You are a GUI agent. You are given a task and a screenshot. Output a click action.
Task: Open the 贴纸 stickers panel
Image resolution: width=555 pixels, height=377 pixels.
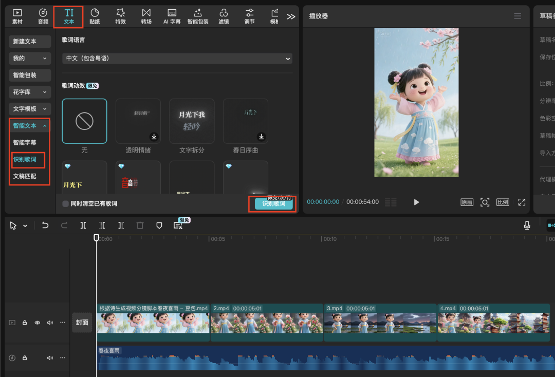(95, 16)
